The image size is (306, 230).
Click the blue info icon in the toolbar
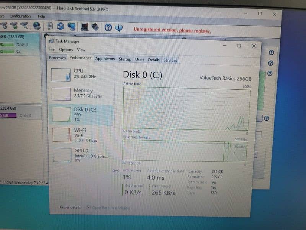click(119, 28)
